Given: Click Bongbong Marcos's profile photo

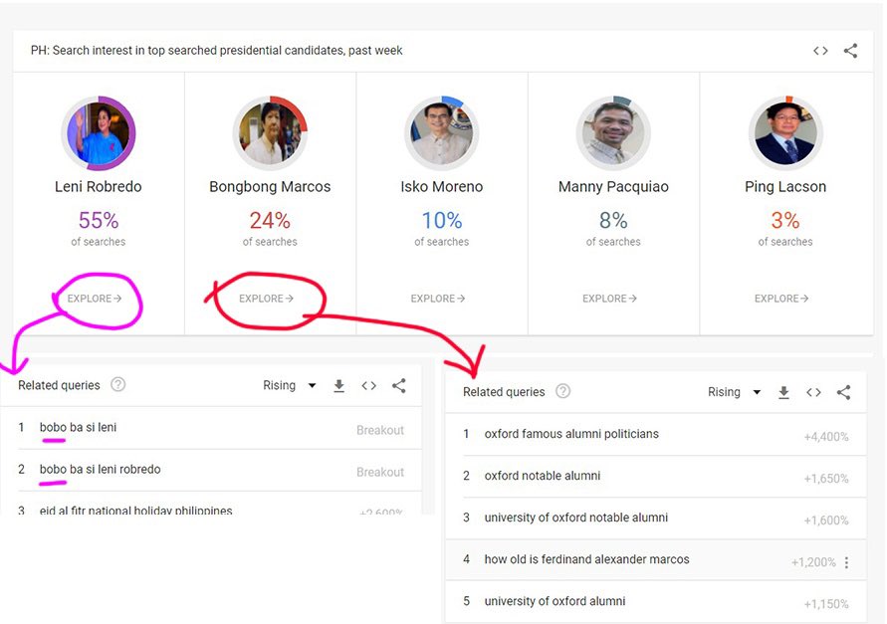Looking at the screenshot, I should [270, 132].
